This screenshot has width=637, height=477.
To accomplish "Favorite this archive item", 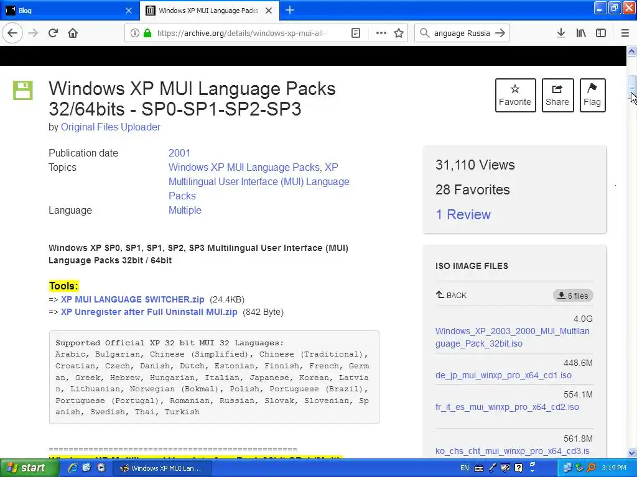I will coord(515,95).
